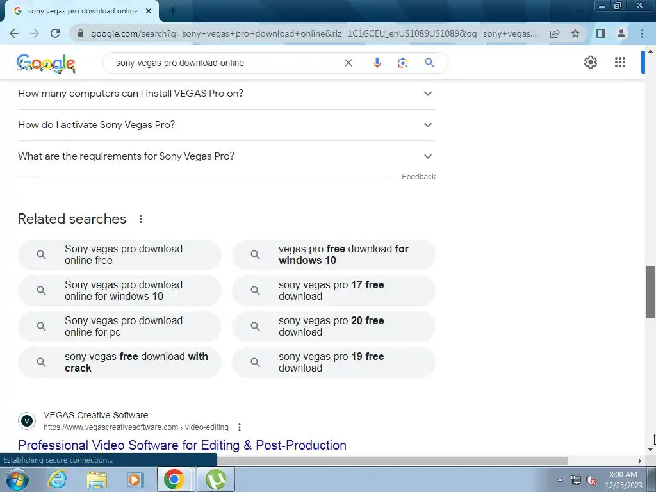656x492 pixels.
Task: Open the VEGAS Creative Software result three-dot menu
Action: coord(240,427)
